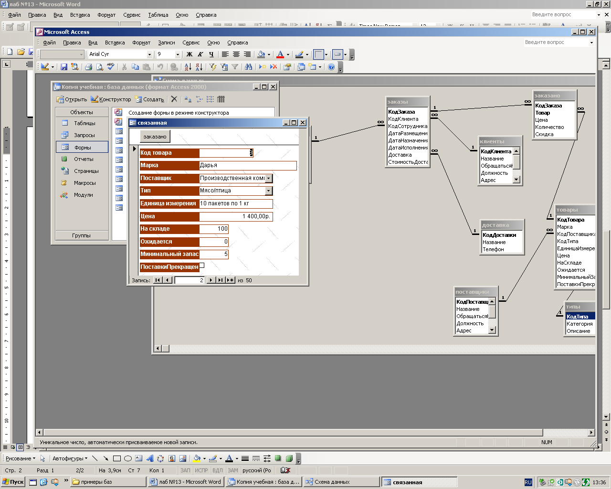611x489 pixels.
Task: Click Открыть in database window
Action: (x=72, y=99)
